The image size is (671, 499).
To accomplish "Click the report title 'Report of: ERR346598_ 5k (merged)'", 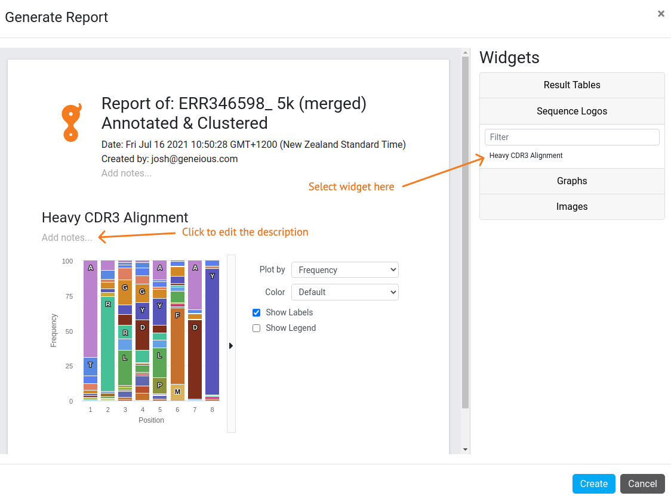I will [233, 104].
